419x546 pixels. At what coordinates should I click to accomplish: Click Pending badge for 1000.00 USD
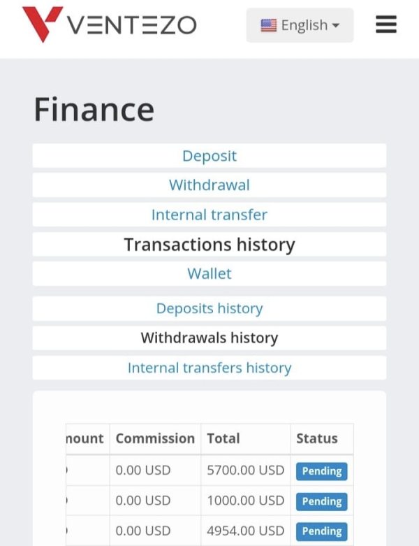[322, 501]
